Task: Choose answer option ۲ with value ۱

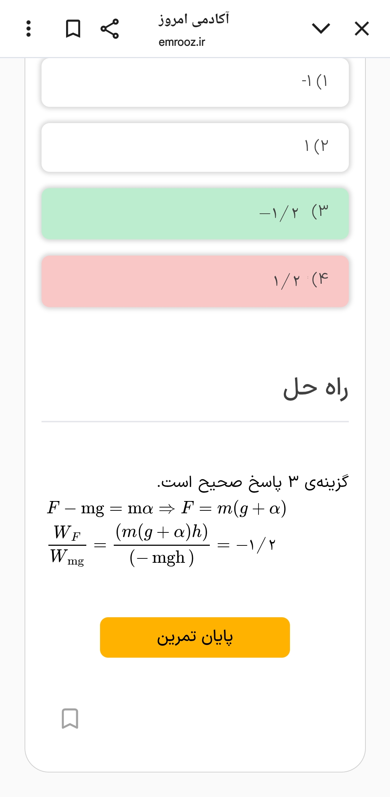Action: [195, 147]
